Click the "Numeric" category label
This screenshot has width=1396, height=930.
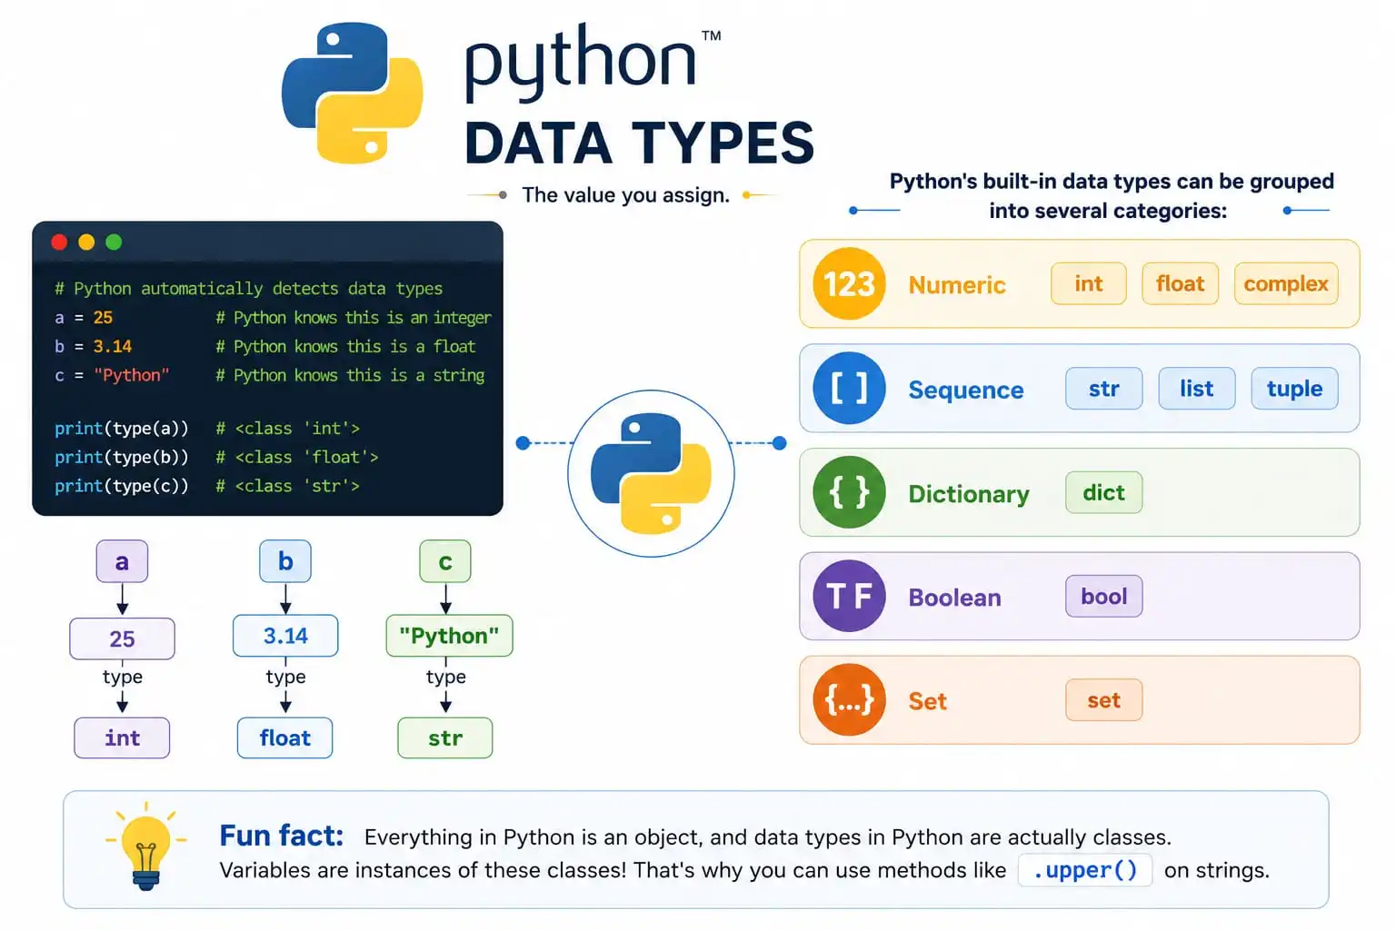click(957, 285)
